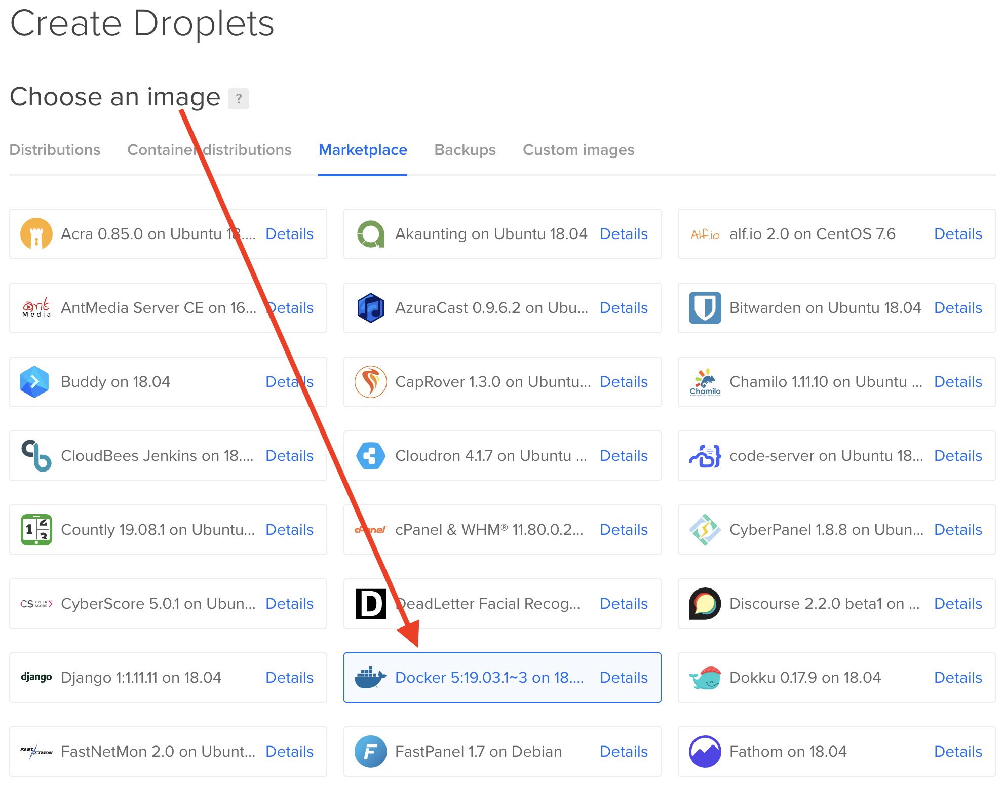Click the Chamilo chameleon logo
The width and height of the screenshot is (1004, 785).
(705, 382)
